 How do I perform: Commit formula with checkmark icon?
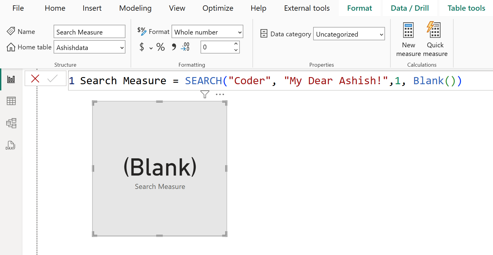click(x=52, y=79)
